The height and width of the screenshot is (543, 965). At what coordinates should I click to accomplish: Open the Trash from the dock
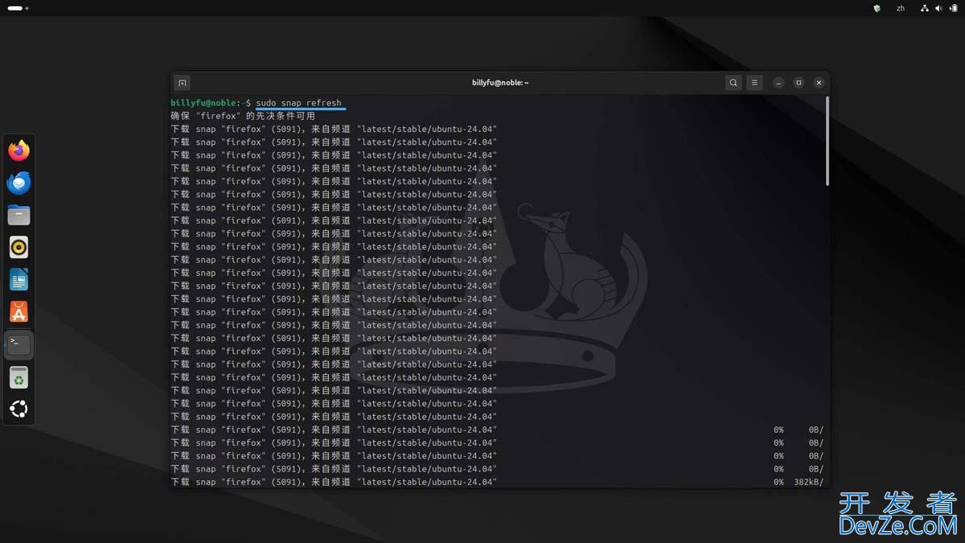coord(18,376)
